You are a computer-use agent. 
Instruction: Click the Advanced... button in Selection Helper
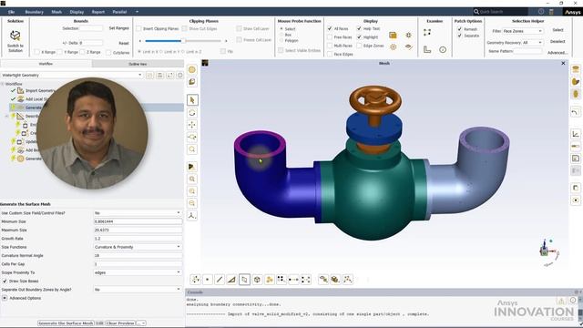tap(557, 53)
